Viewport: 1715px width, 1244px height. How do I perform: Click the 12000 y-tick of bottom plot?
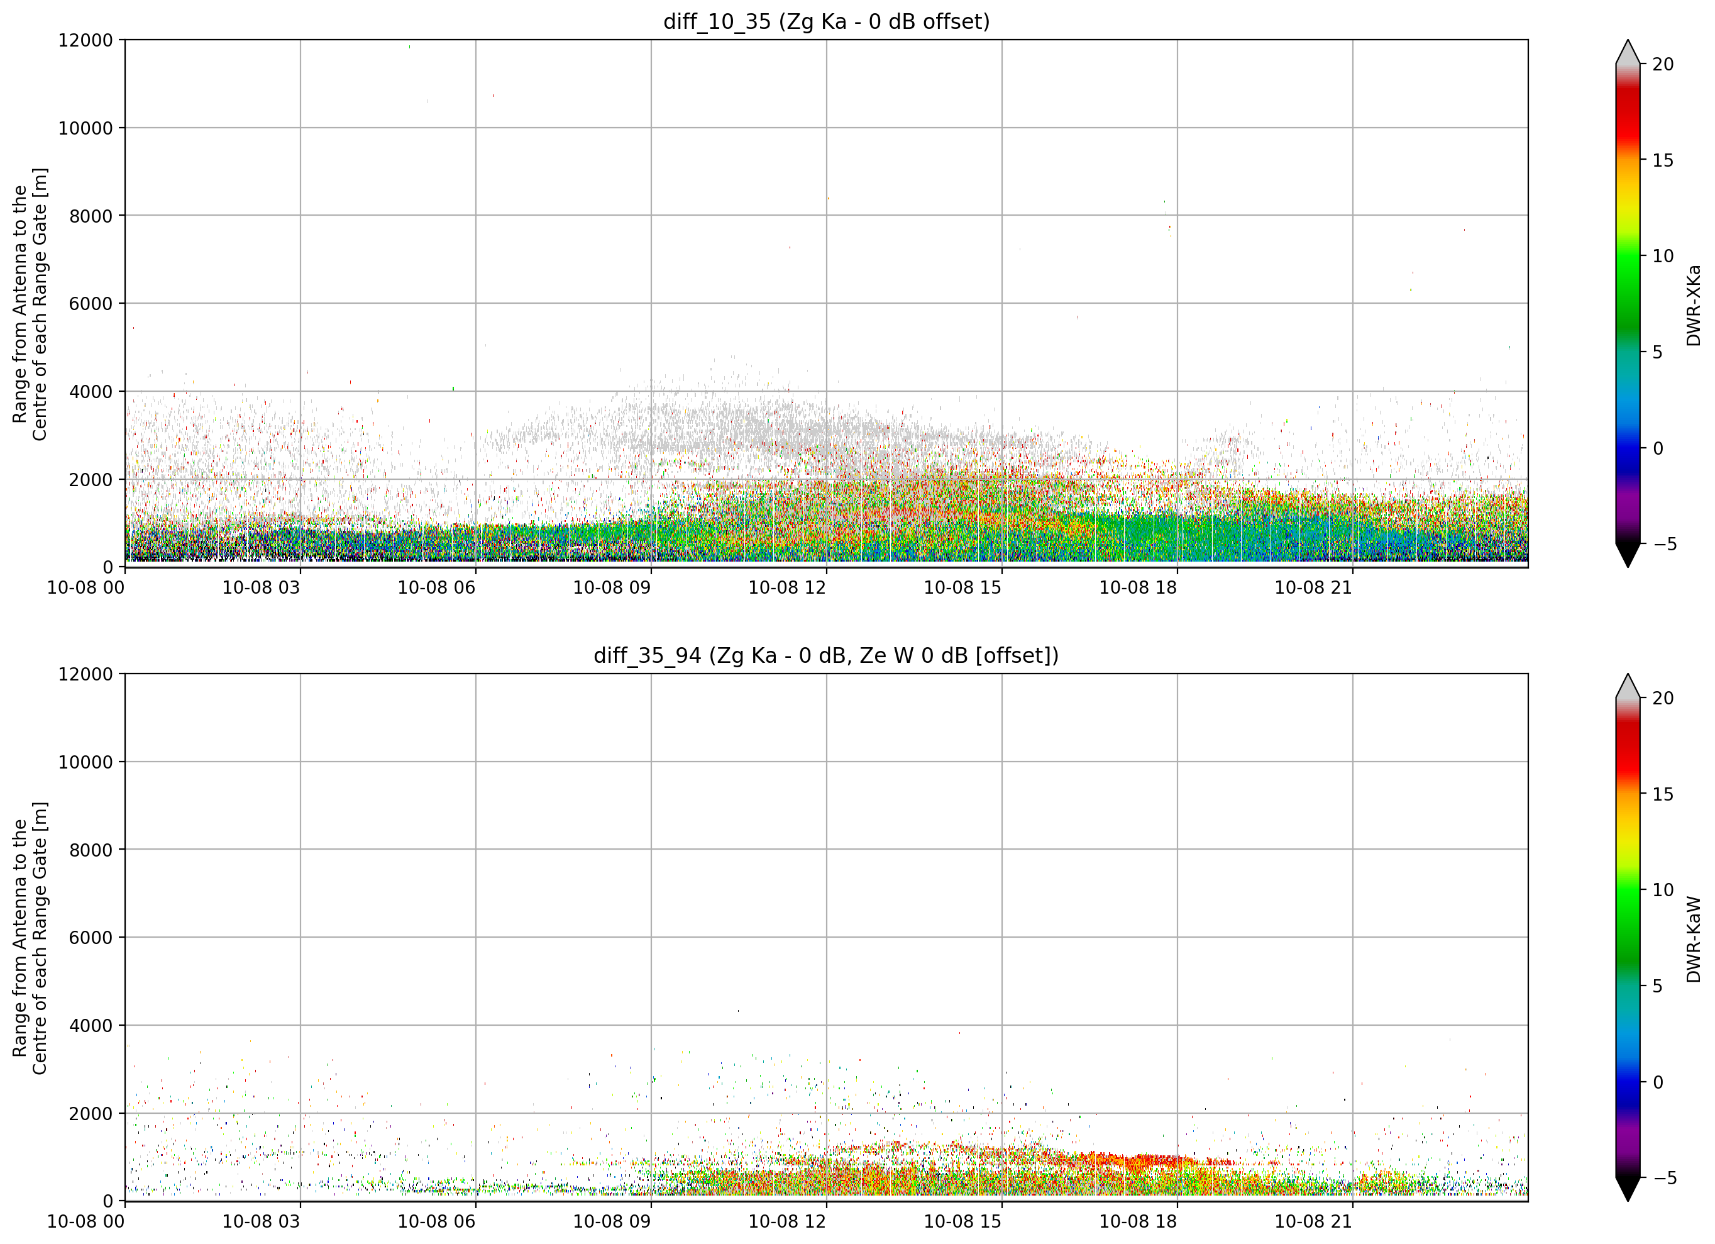pyautogui.click(x=85, y=674)
